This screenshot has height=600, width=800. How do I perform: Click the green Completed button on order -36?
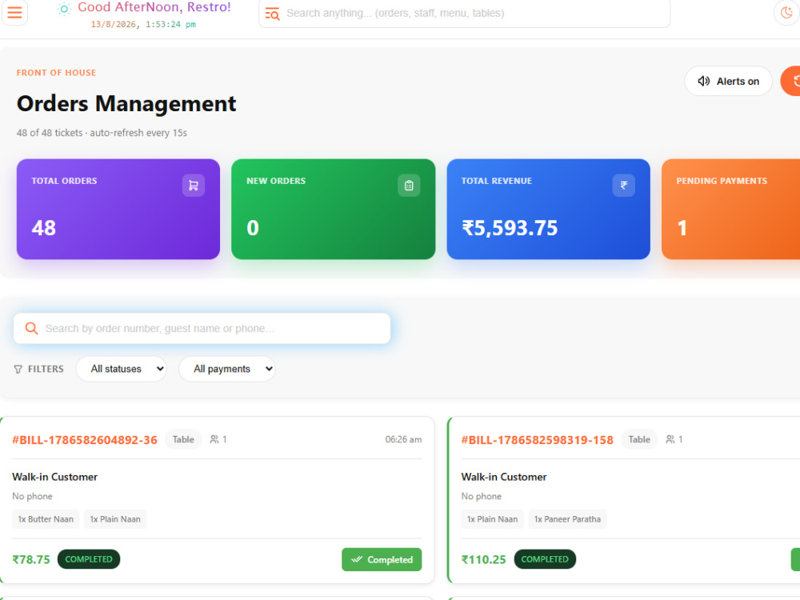382,560
